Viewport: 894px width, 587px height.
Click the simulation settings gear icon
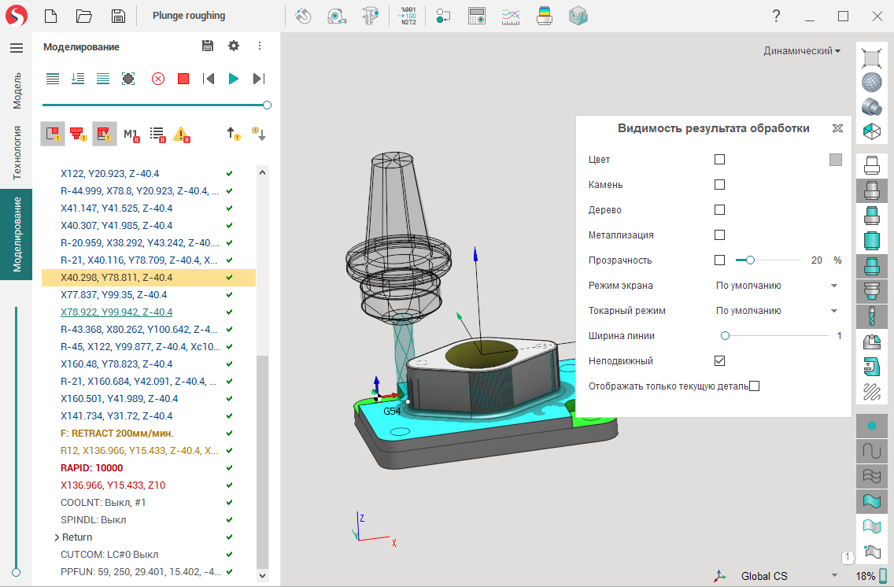coord(234,46)
